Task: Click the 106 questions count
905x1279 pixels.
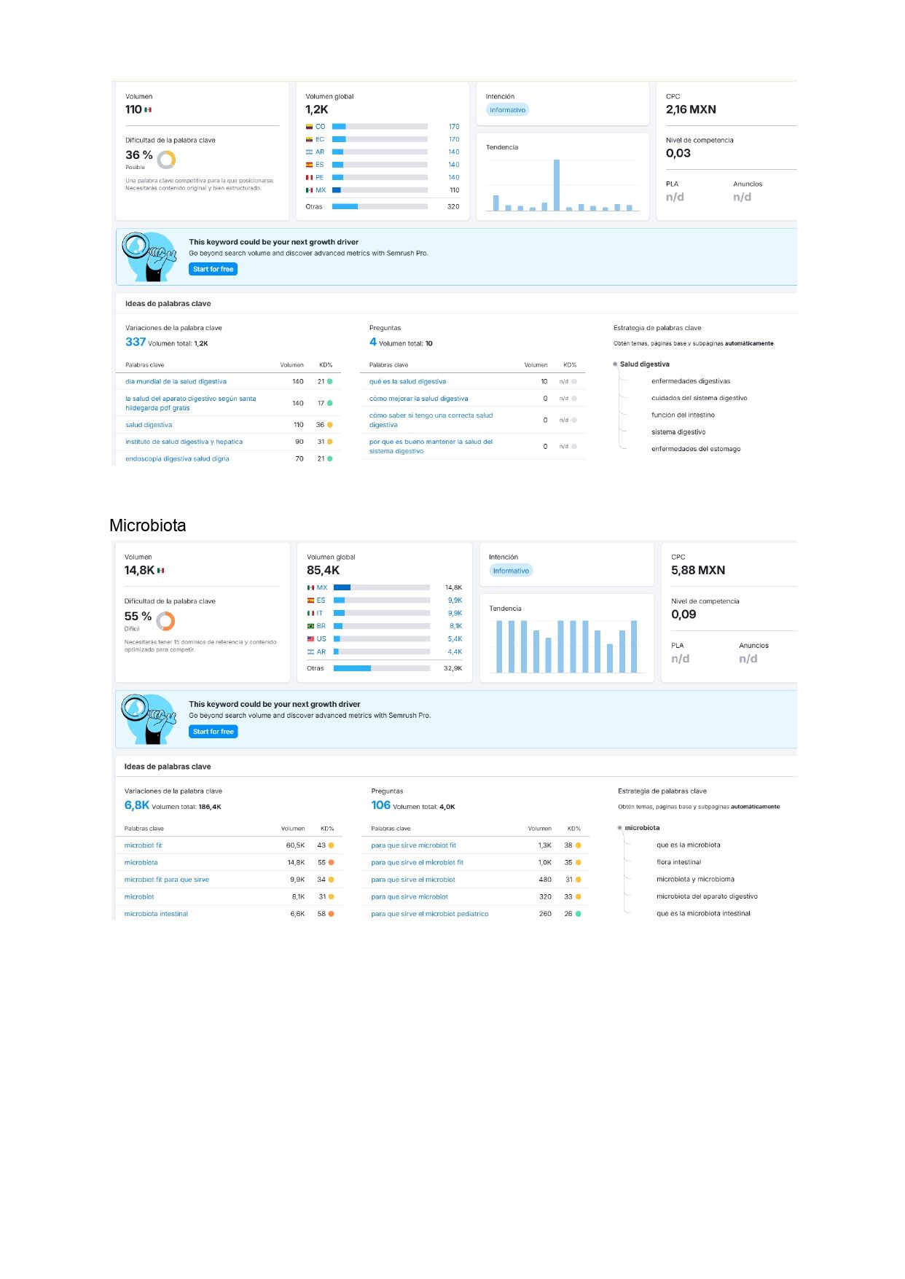Action: click(381, 805)
